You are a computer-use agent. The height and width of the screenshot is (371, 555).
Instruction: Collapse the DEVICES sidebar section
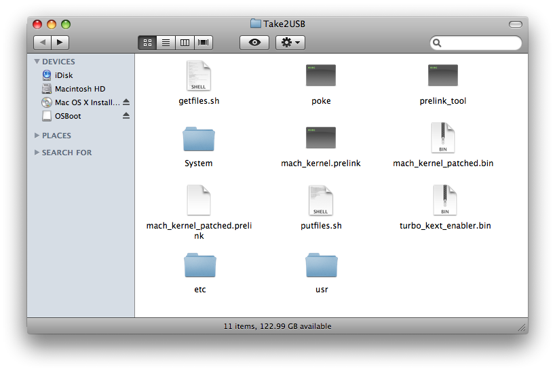tap(37, 62)
